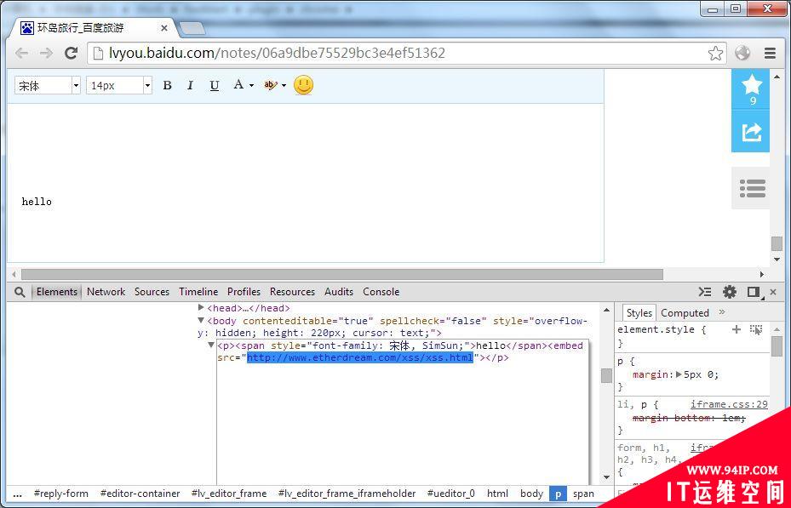Expand the font color dropdown arrow
791x508 pixels.
coord(252,86)
